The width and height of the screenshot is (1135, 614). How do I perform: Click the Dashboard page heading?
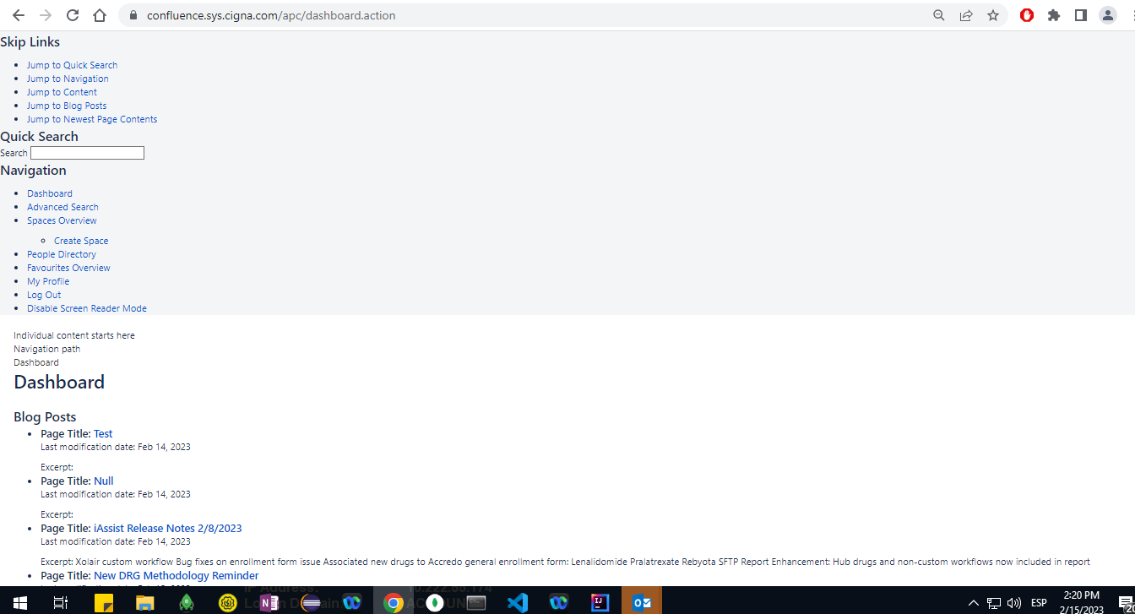point(59,382)
